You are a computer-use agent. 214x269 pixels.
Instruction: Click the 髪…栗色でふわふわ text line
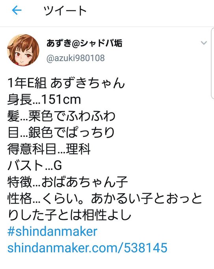(61, 116)
